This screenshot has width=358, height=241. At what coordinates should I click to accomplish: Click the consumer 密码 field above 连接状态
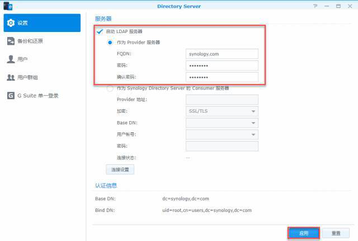(x=222, y=146)
